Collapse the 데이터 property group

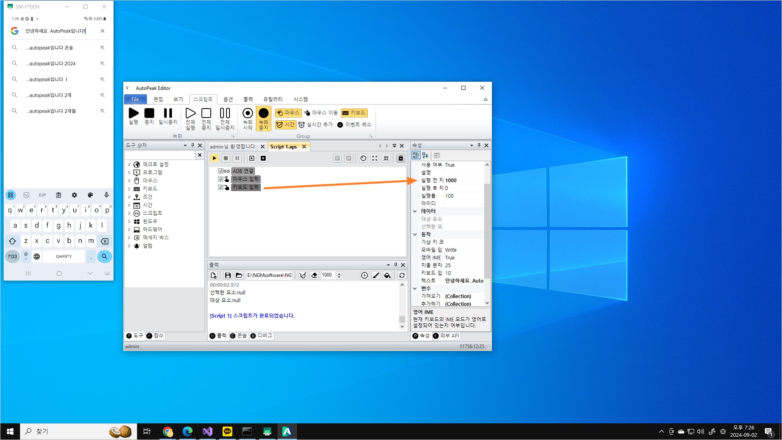point(415,211)
